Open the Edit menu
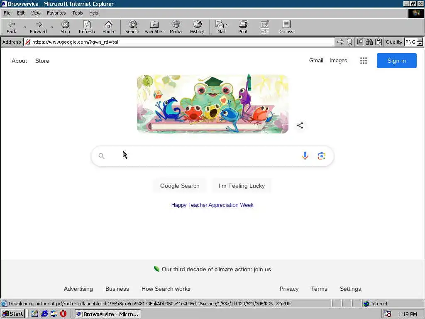Screen dimensions: 425x319 point(21,13)
